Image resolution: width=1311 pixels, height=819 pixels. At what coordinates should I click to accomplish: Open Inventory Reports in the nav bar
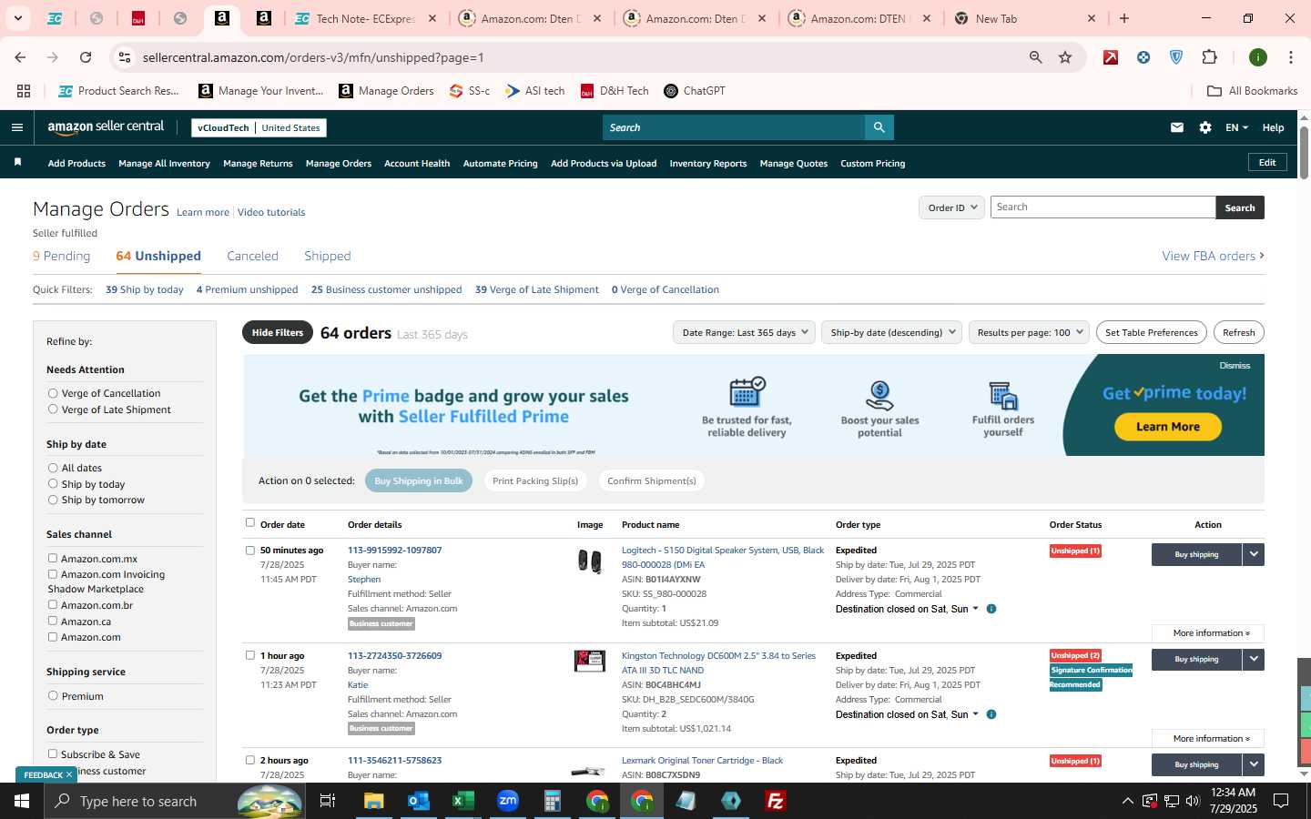click(x=707, y=164)
